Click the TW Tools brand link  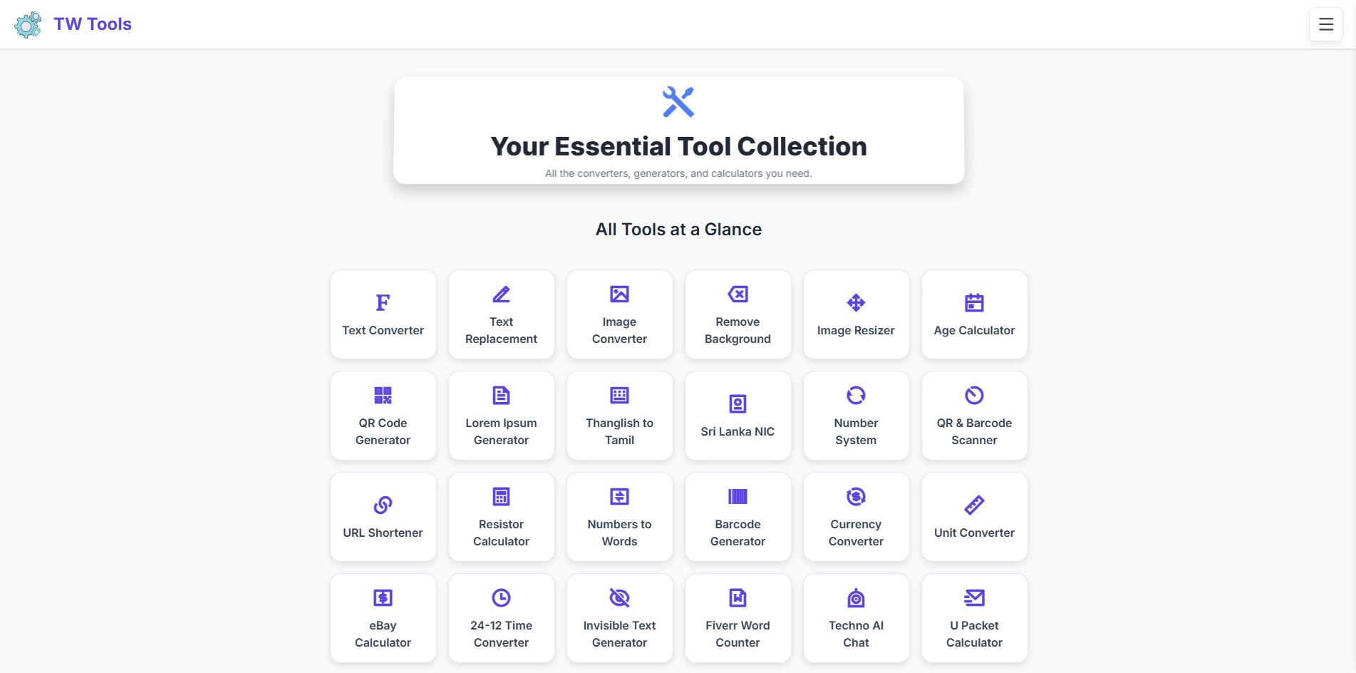92,24
